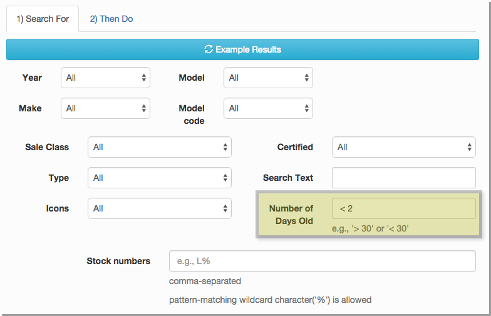Open the Make dropdown
This screenshot has height=316, width=491.
105,108
